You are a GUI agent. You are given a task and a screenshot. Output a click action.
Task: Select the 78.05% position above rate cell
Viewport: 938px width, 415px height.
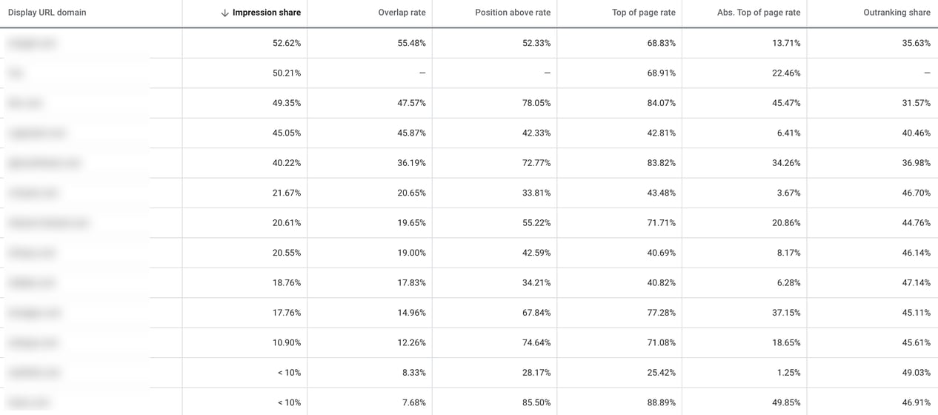point(536,103)
